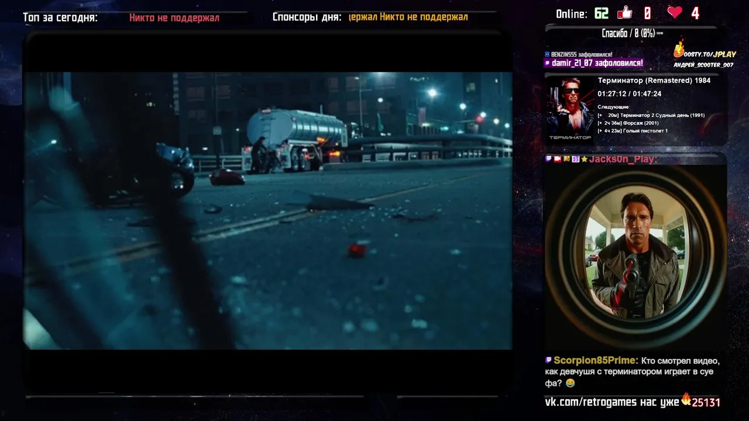749x421 pixels.
Task: Click the flame icon near follower count
Action: (686, 400)
